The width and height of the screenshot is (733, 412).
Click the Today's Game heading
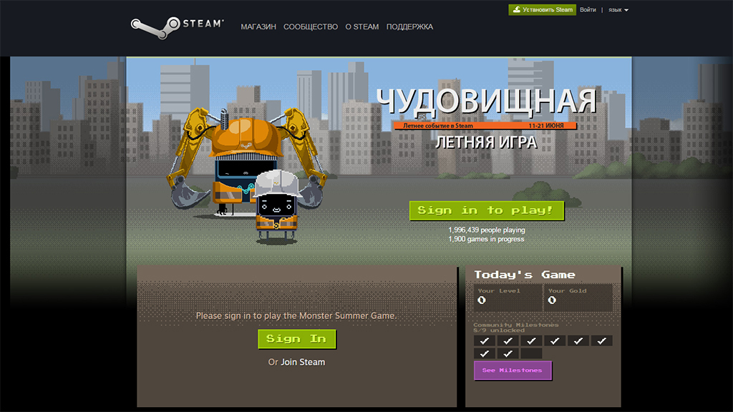pos(525,275)
